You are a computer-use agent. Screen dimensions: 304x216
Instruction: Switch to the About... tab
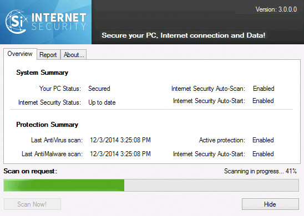coord(74,55)
